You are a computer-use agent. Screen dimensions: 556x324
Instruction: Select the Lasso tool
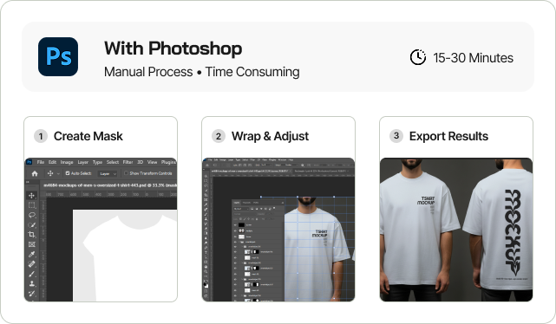(31, 215)
